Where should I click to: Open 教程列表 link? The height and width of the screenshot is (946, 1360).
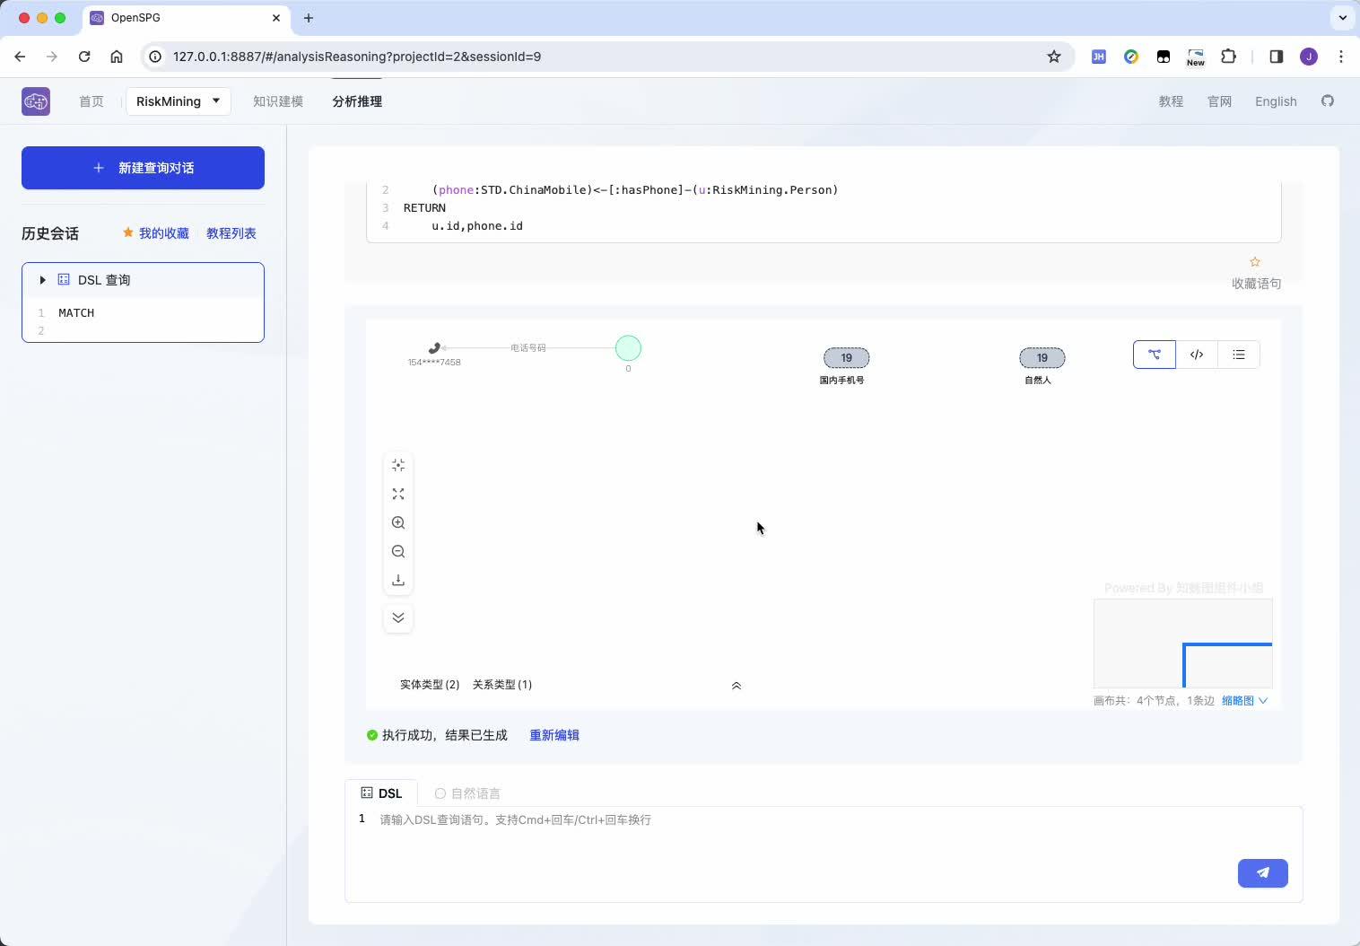point(231,233)
